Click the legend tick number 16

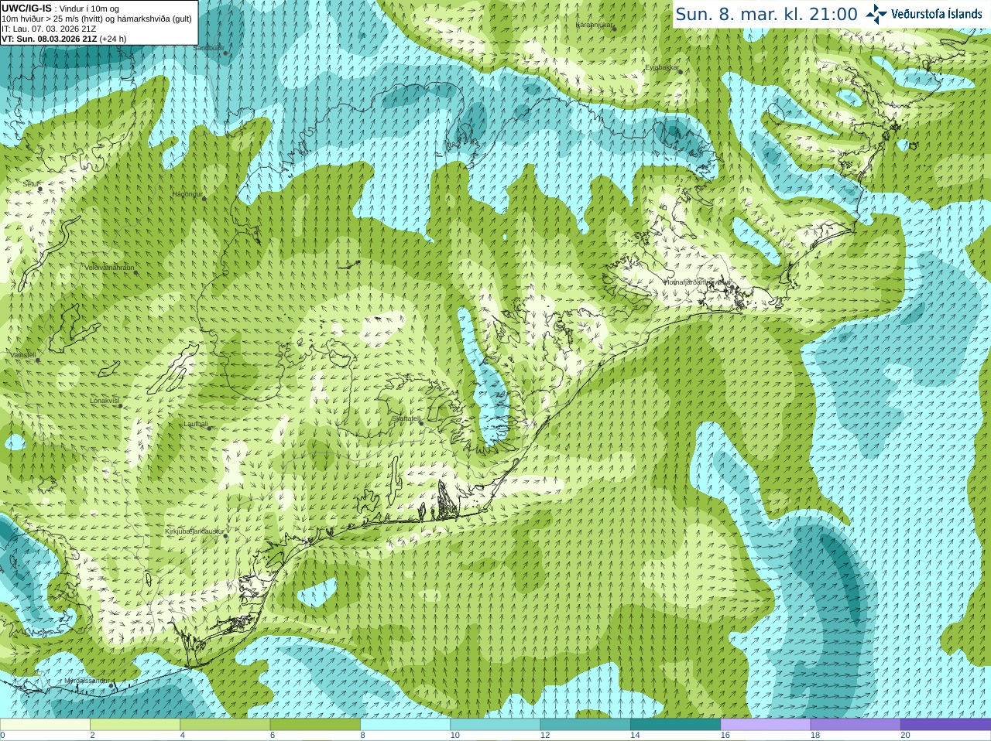[x=725, y=736]
